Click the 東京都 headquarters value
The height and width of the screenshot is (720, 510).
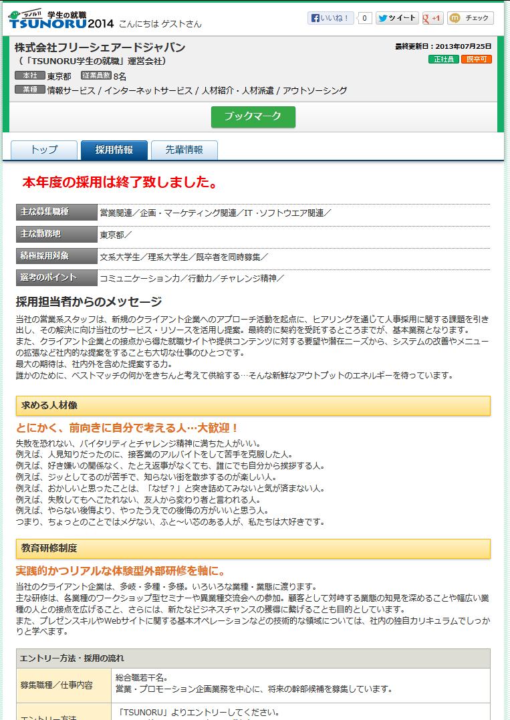point(59,76)
